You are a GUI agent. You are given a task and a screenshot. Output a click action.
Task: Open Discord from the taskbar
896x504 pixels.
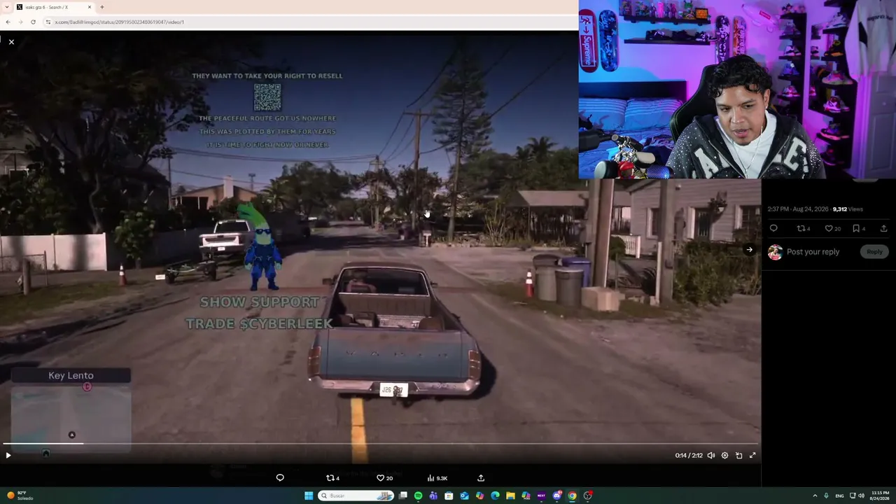click(x=556, y=496)
